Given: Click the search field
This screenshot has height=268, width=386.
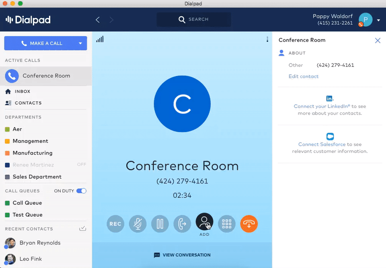Looking at the screenshot, I should click(x=194, y=19).
